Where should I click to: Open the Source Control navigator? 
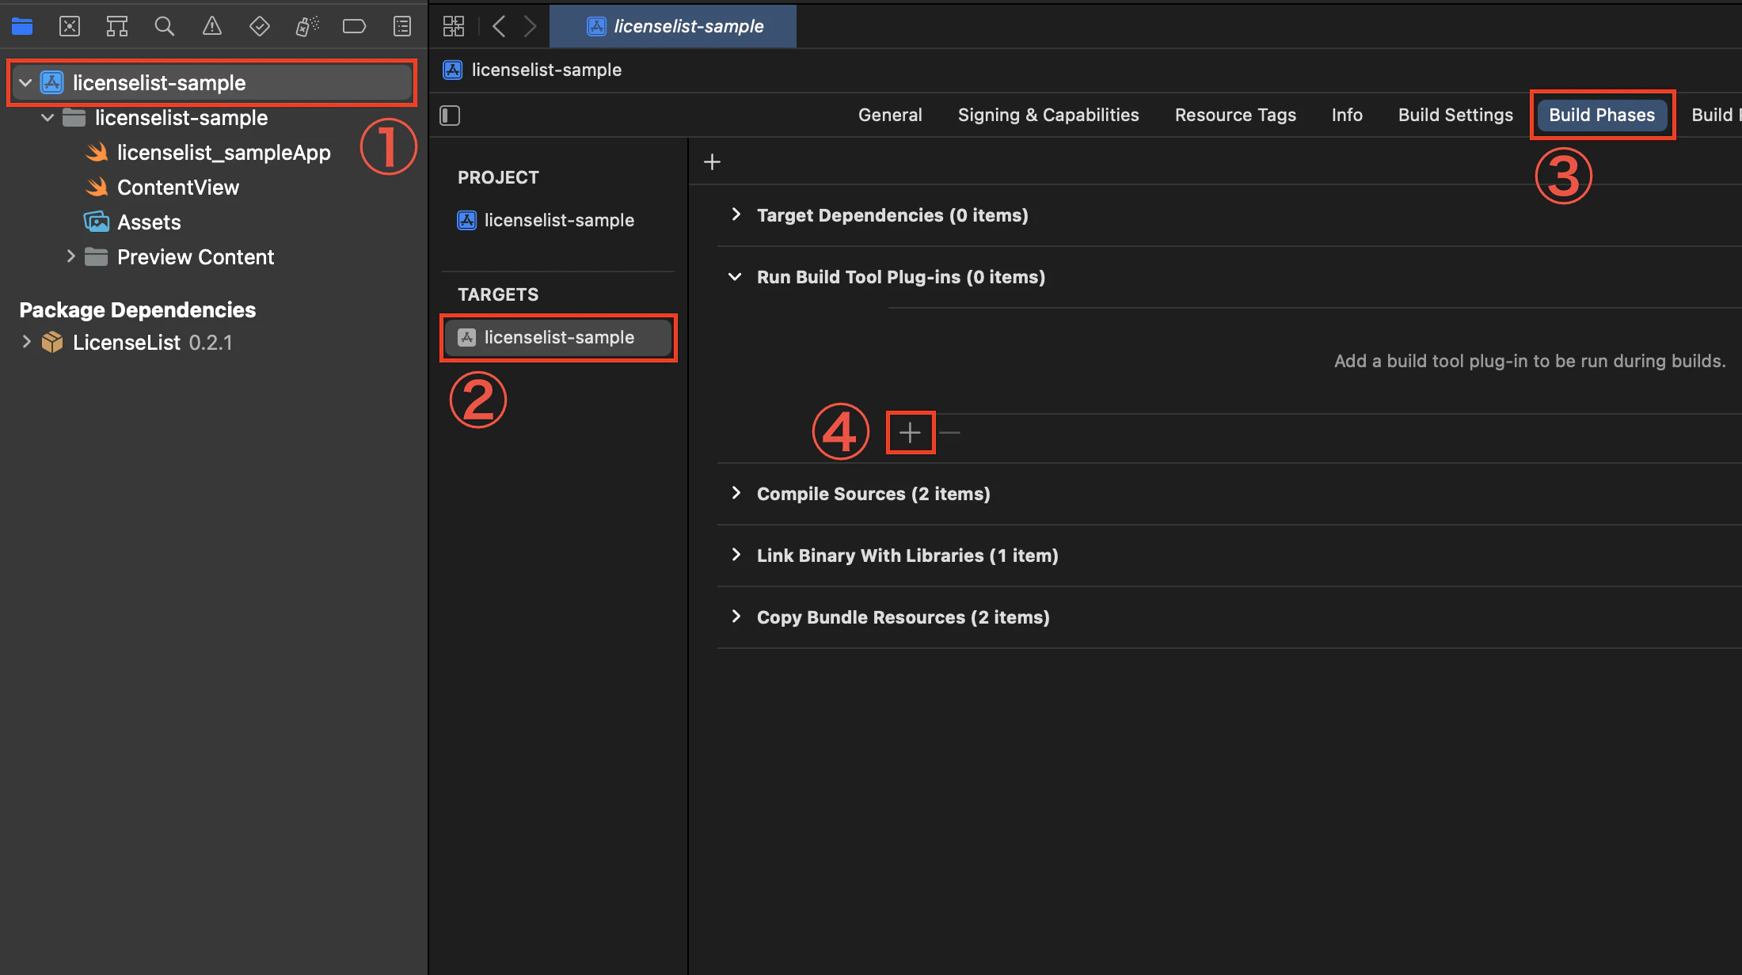click(x=70, y=26)
